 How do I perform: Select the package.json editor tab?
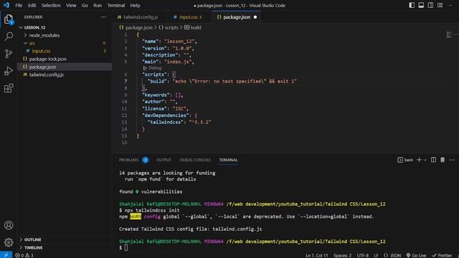(237, 17)
